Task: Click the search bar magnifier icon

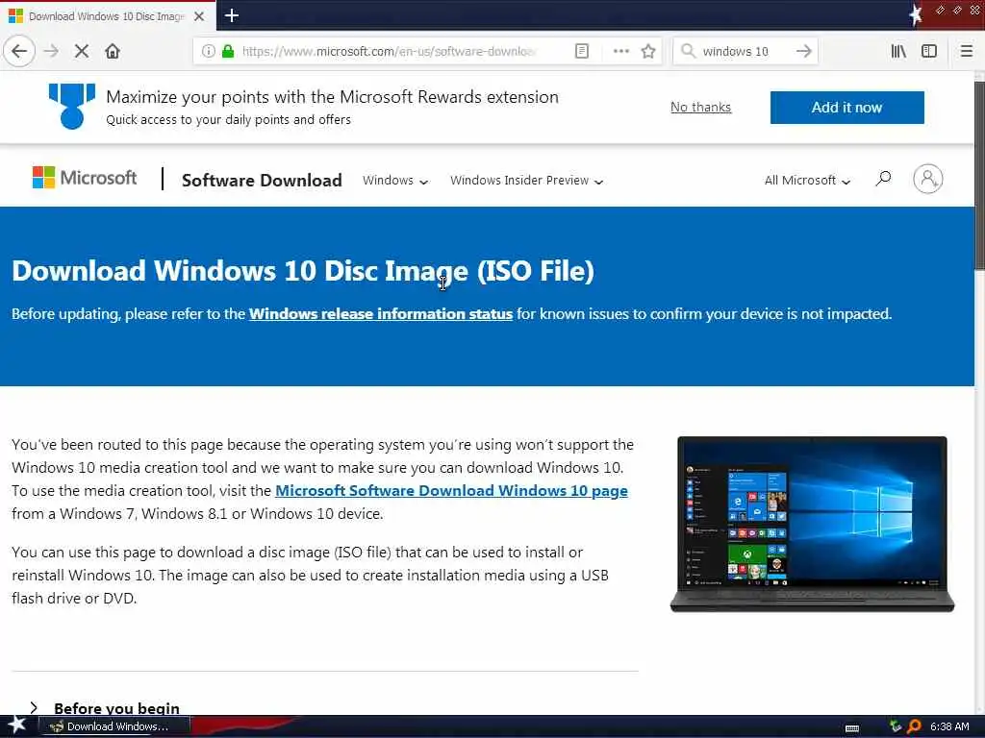Action: (689, 51)
